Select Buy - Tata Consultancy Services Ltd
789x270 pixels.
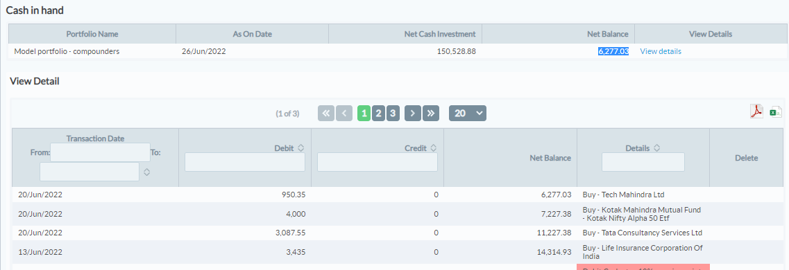click(642, 233)
